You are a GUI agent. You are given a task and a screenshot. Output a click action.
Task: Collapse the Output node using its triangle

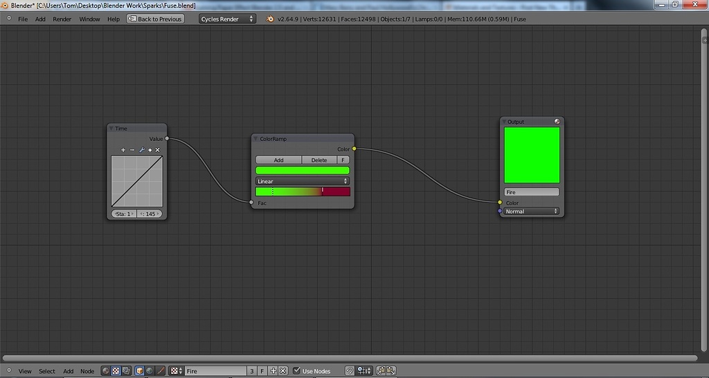pyautogui.click(x=504, y=122)
